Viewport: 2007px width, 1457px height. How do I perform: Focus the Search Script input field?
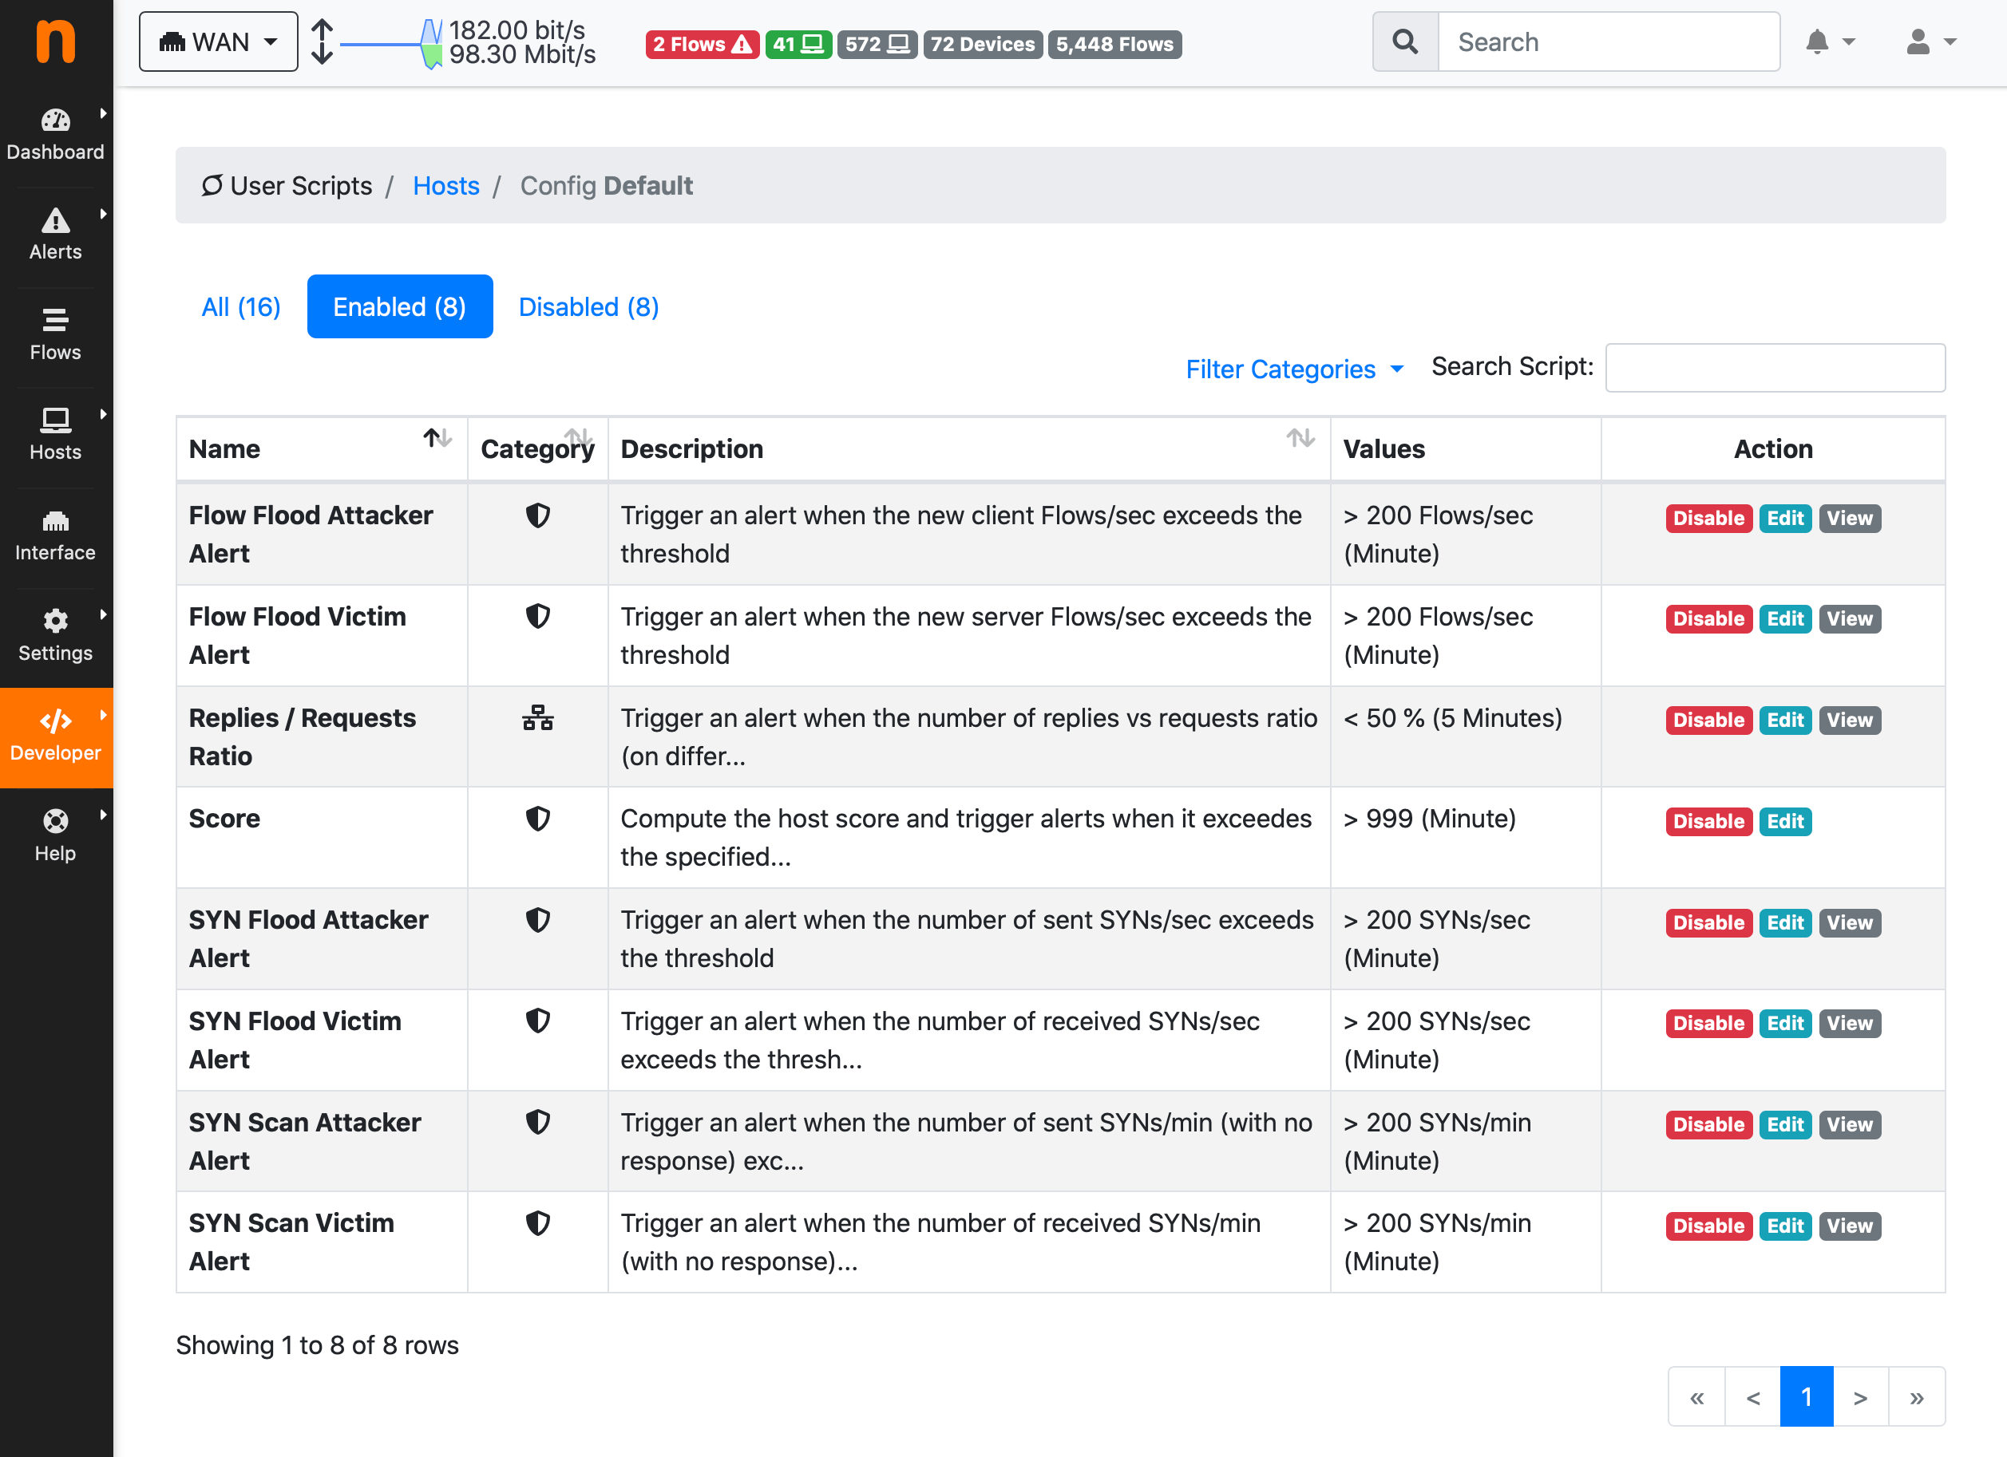click(1774, 368)
